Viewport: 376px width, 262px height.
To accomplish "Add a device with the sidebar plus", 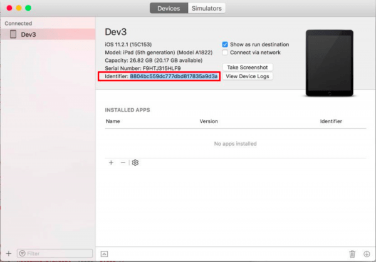I will (x=9, y=253).
